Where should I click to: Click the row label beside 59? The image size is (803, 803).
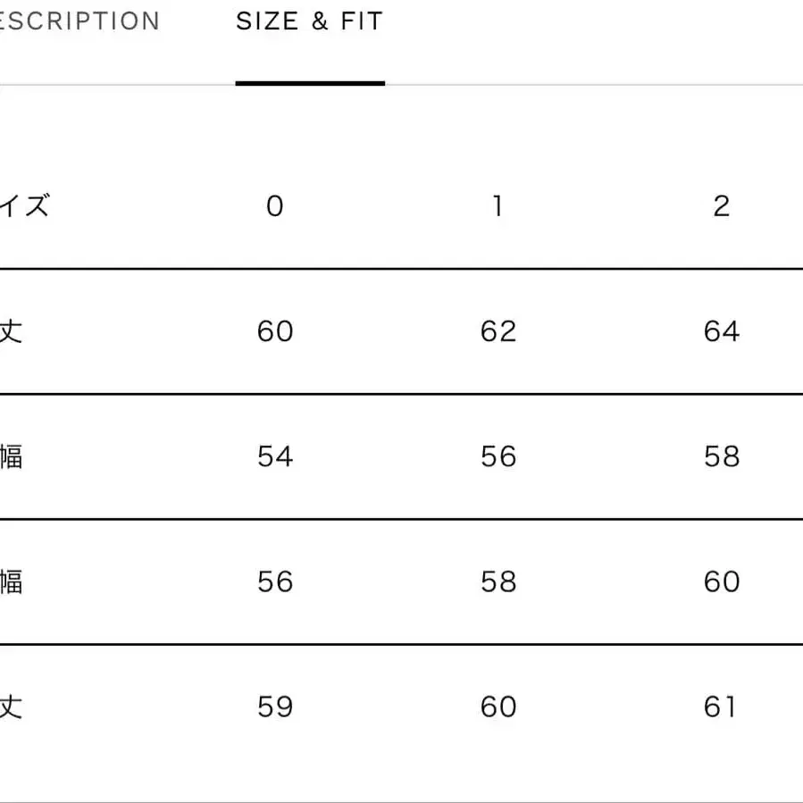point(11,707)
